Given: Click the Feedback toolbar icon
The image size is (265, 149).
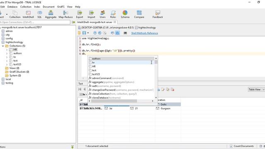Looking at the screenshot, I should pos(157,14).
